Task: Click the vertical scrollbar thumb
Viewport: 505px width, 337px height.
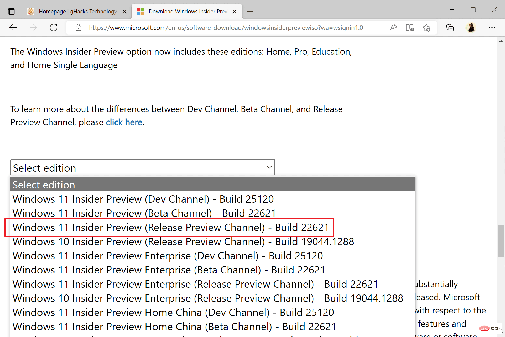Action: tap(501, 240)
